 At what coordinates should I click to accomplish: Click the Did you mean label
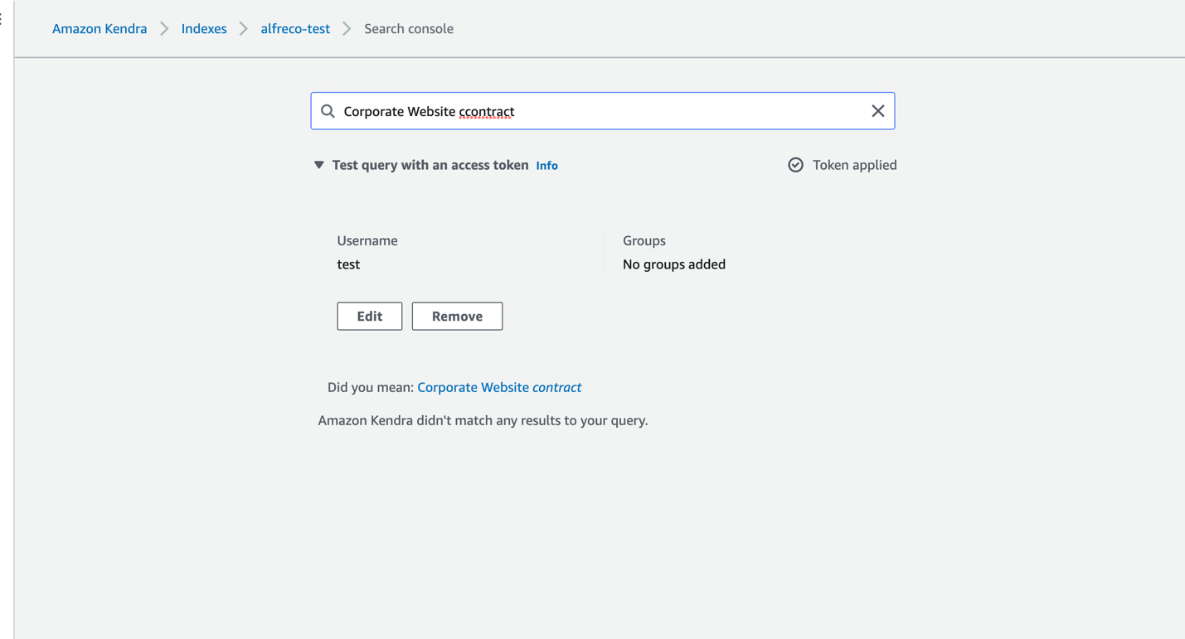[x=371, y=387]
